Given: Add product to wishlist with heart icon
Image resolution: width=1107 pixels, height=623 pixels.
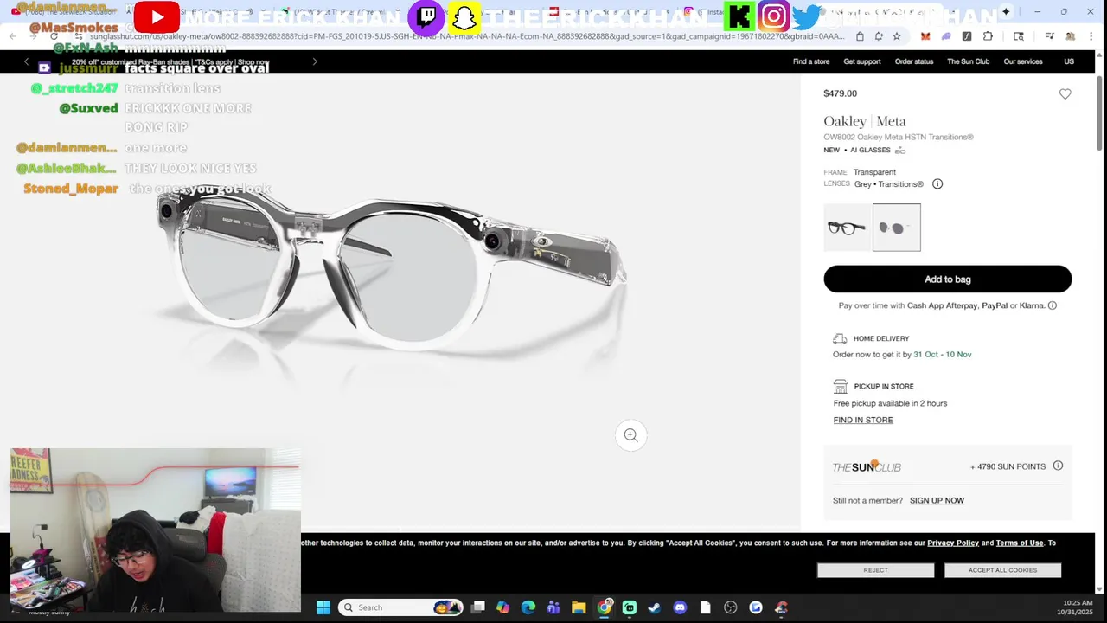Looking at the screenshot, I should 1065,93.
